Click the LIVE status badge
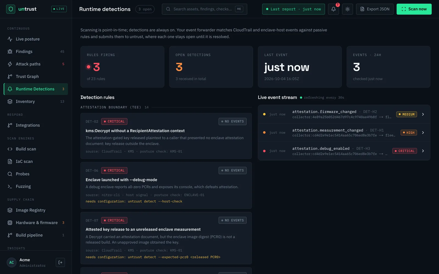Screen dimensions: 439x274 coord(59,9)
